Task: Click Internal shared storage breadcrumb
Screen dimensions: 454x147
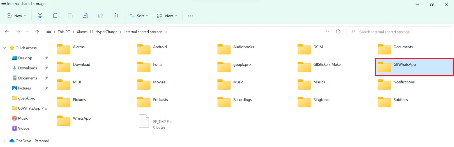Action: [144, 32]
